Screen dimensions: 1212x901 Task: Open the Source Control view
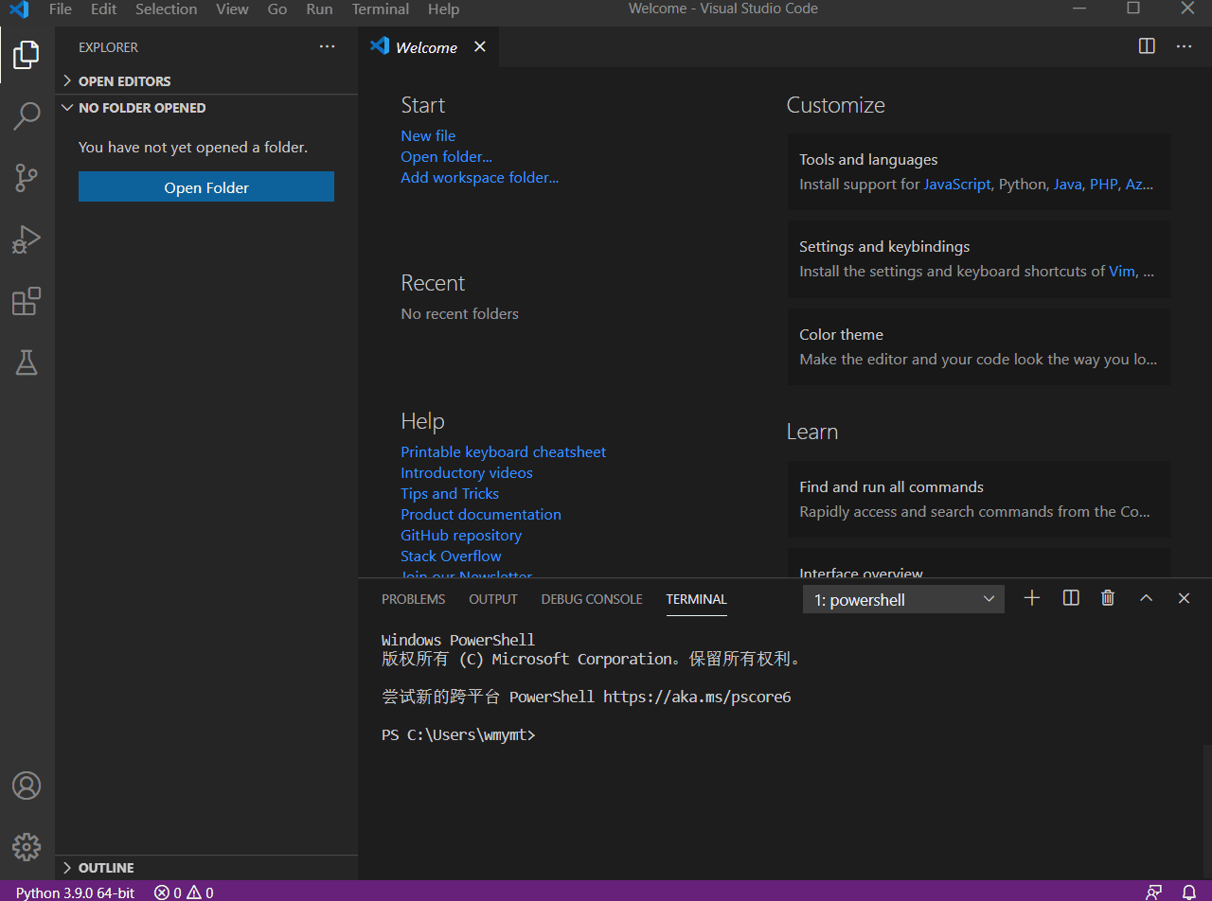pos(27,177)
